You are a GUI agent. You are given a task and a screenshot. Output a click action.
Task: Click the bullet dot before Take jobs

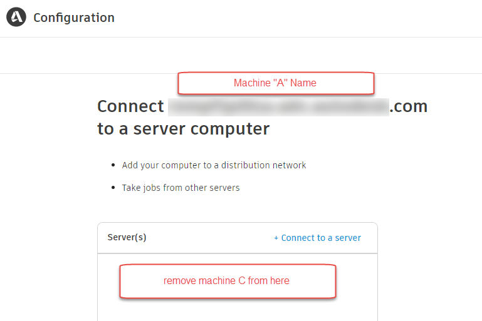[113, 188]
